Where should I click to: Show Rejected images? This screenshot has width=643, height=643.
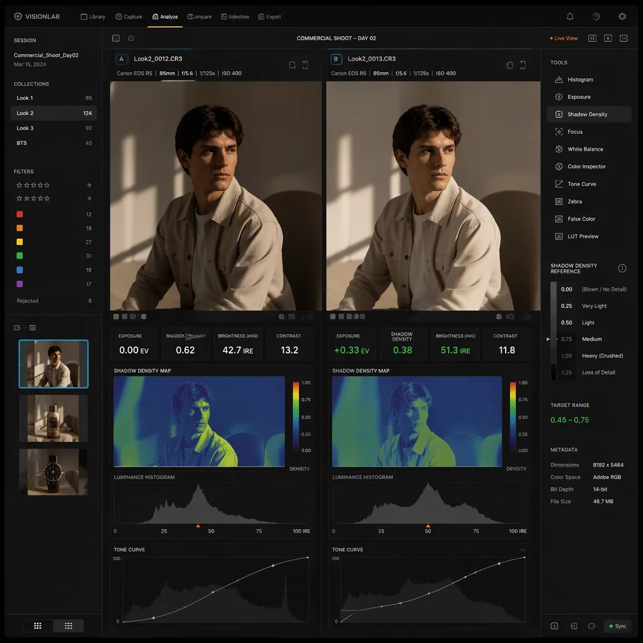coord(54,301)
